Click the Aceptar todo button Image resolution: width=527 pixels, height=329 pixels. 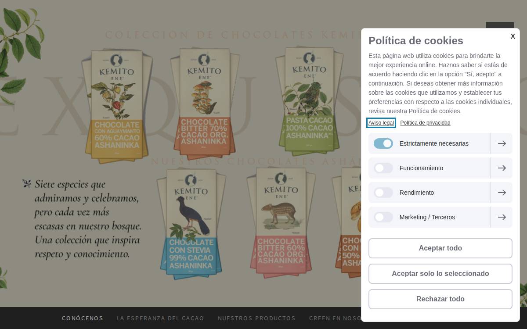point(440,248)
